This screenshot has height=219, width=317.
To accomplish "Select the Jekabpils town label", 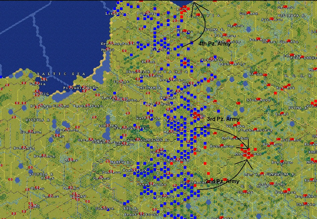I will click(229, 42).
